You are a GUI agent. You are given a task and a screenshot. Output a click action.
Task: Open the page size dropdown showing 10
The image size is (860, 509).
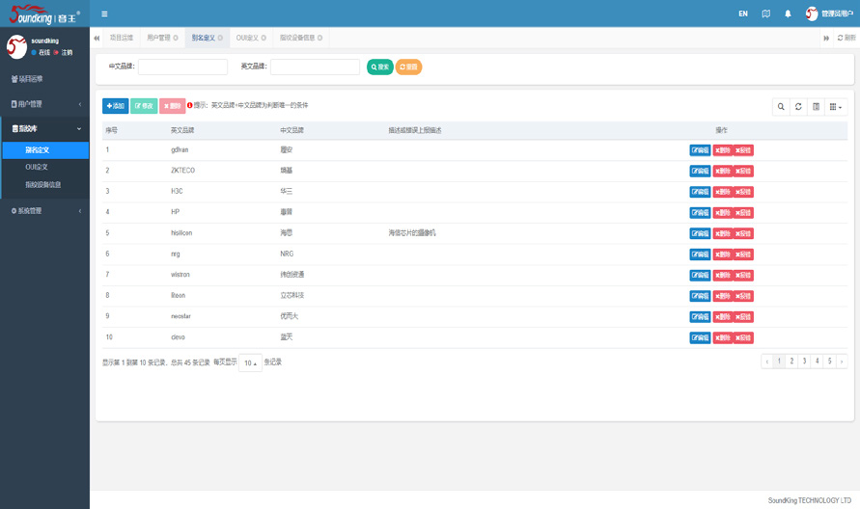coord(250,362)
